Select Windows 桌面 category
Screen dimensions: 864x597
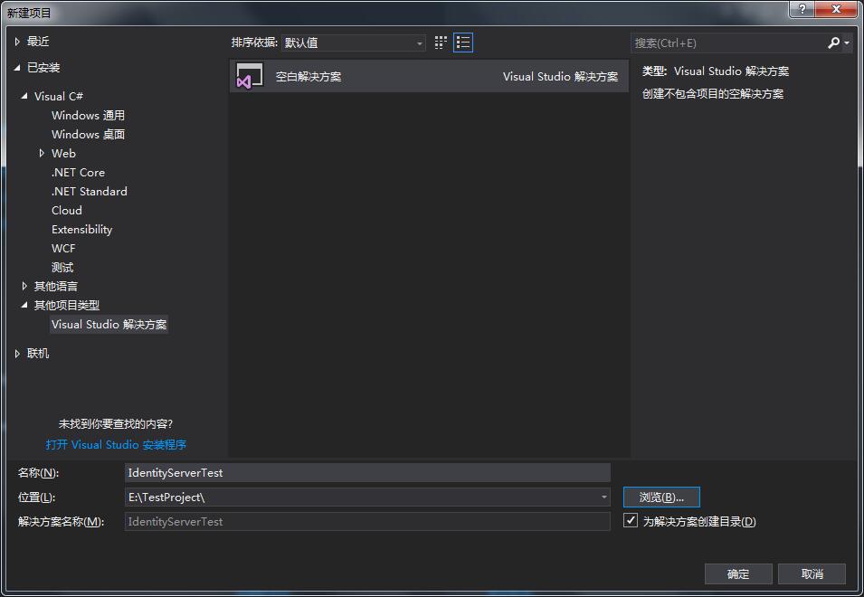click(88, 135)
